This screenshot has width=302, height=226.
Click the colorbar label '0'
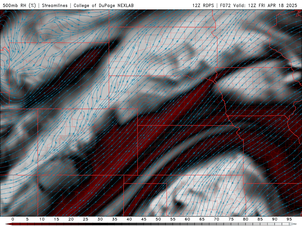point(13,219)
